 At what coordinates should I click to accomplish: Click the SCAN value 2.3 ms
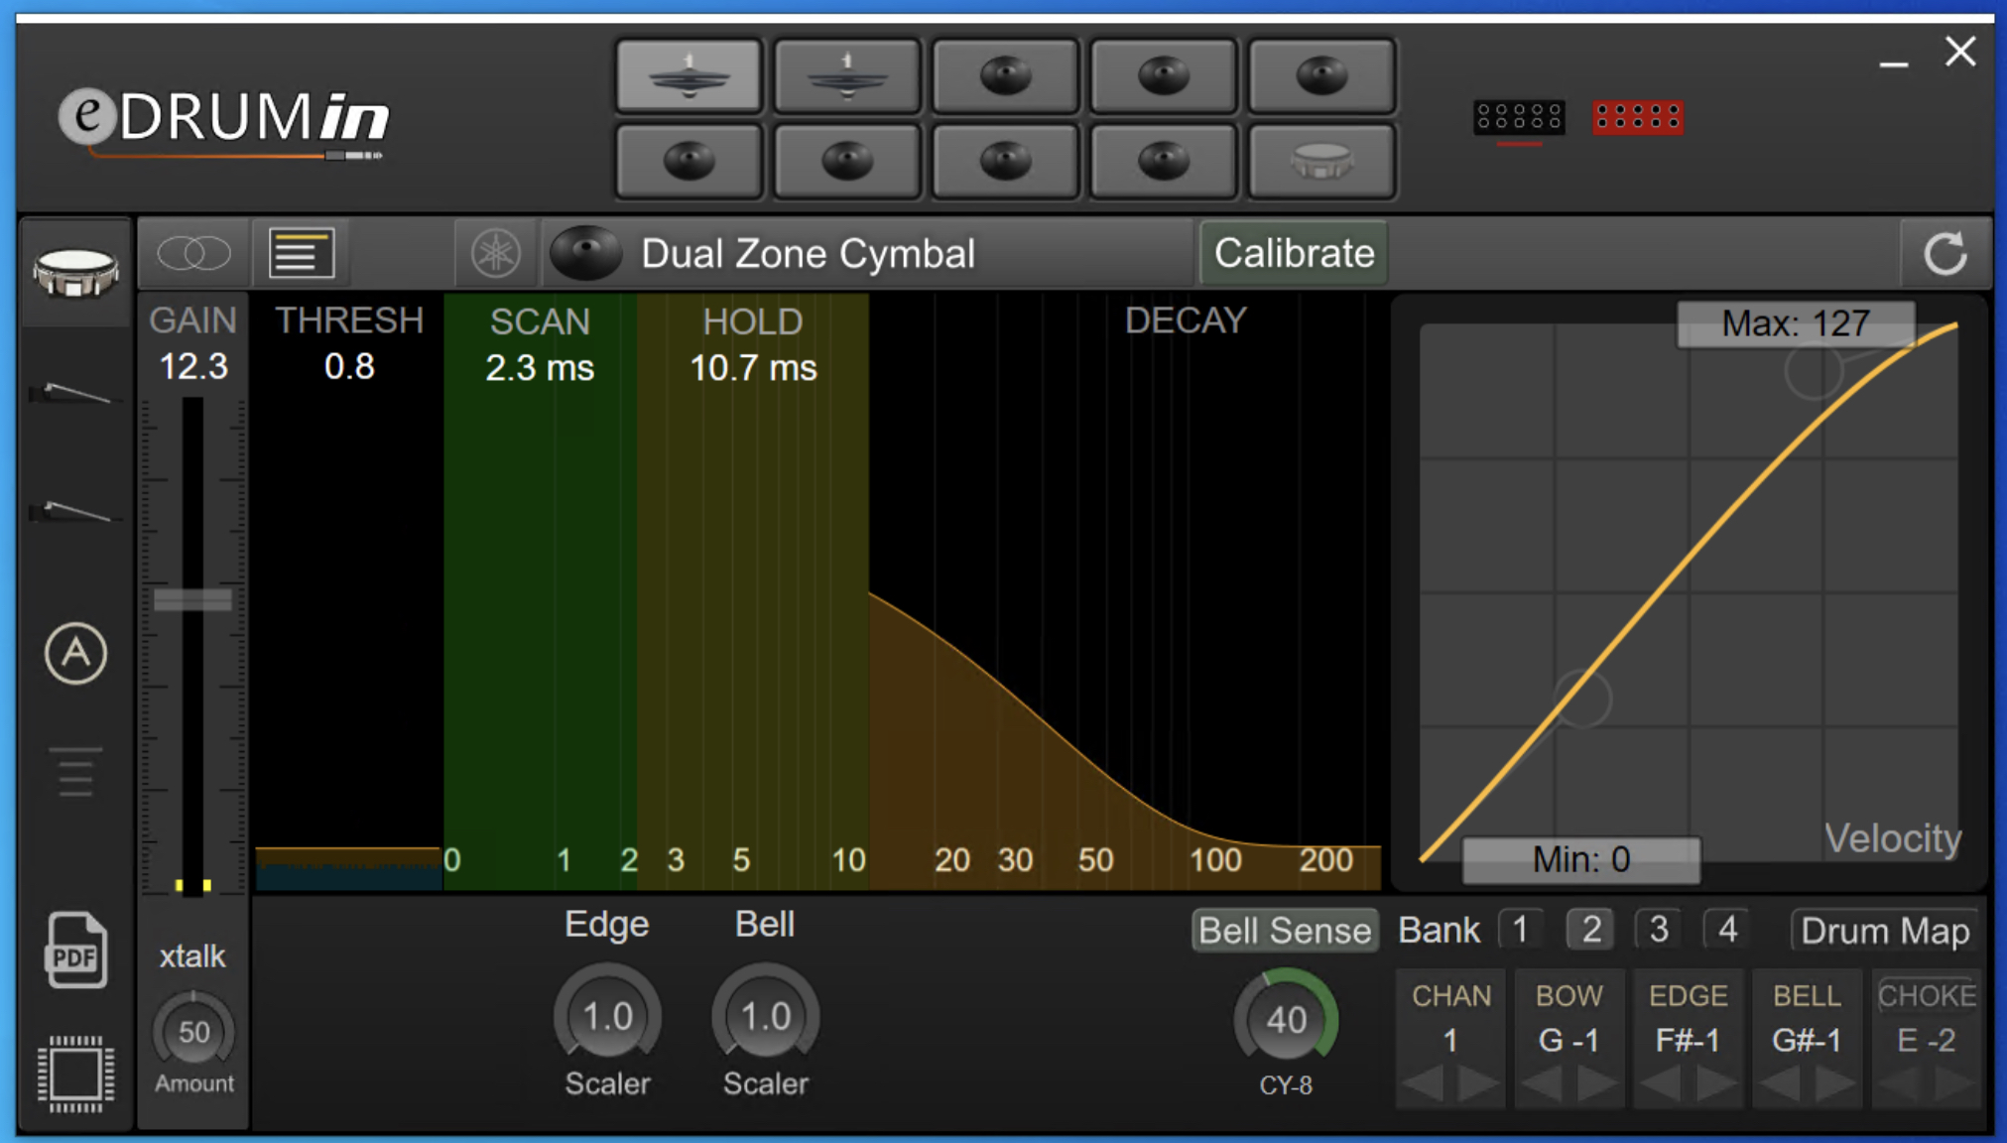[x=540, y=367]
